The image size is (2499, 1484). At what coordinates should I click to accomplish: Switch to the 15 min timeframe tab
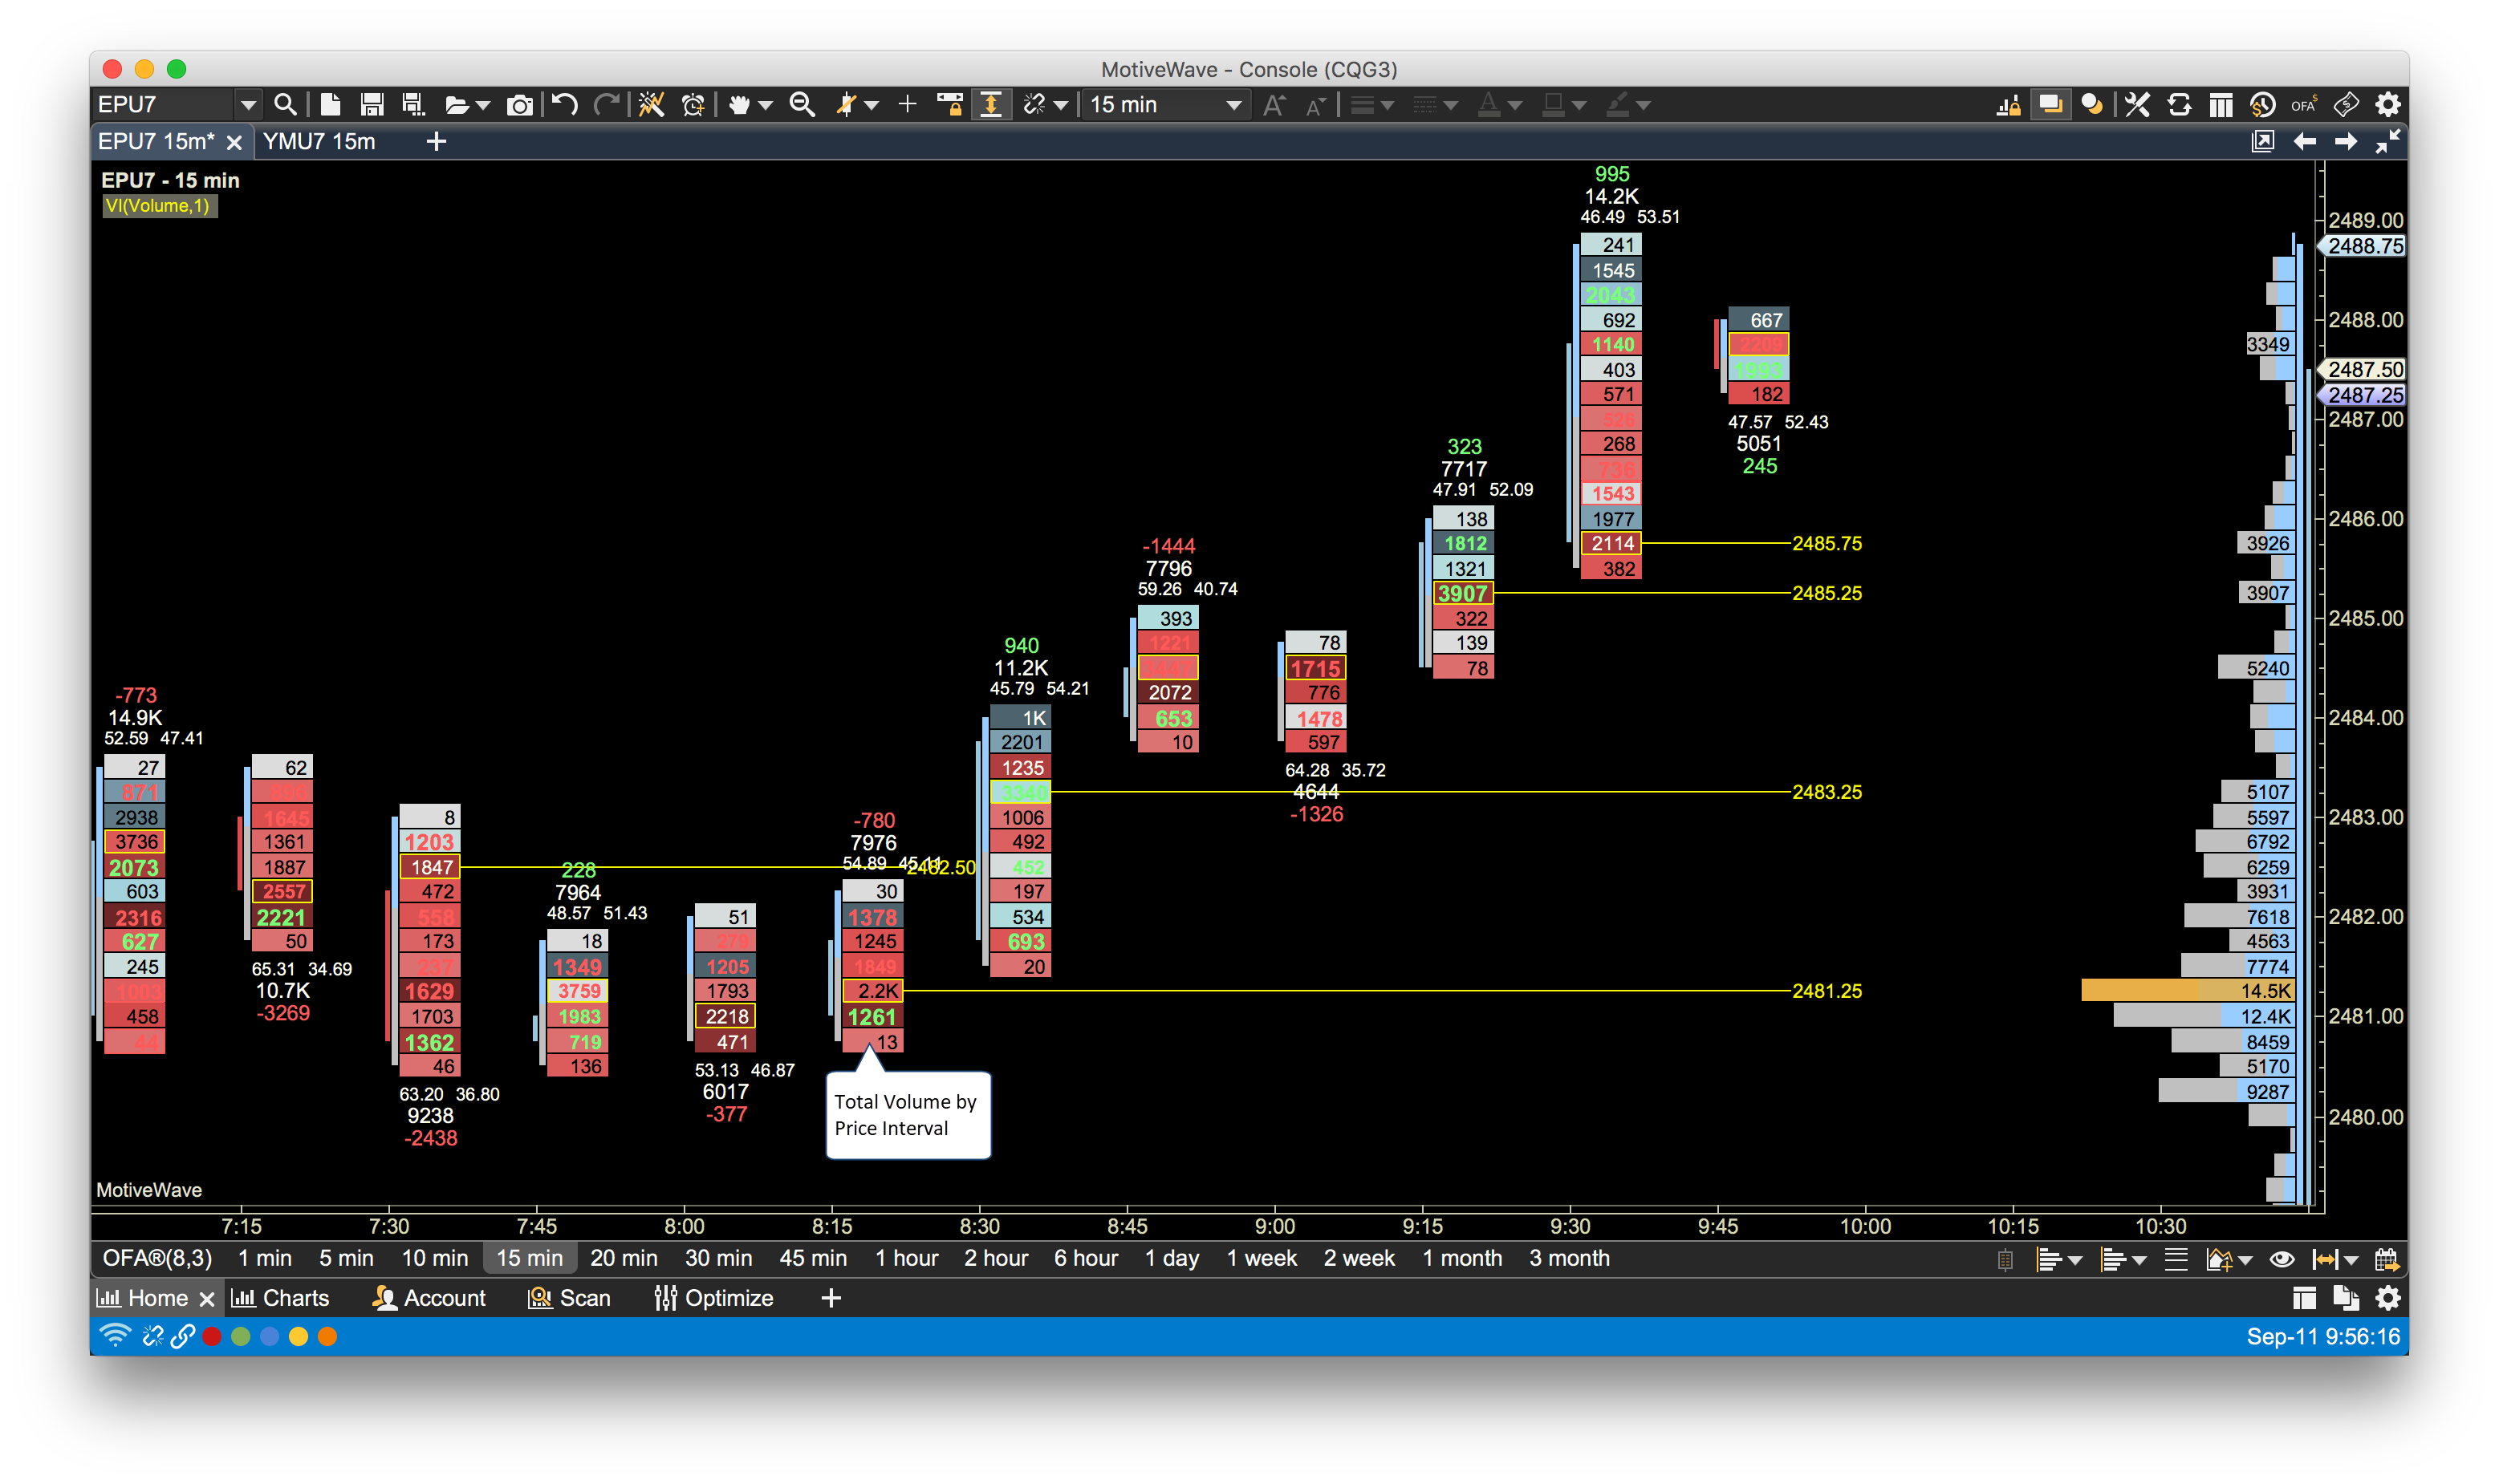point(530,1261)
